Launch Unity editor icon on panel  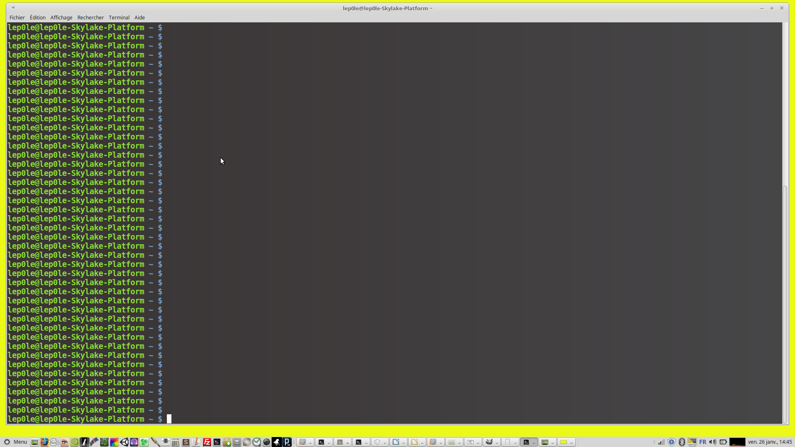point(124,442)
